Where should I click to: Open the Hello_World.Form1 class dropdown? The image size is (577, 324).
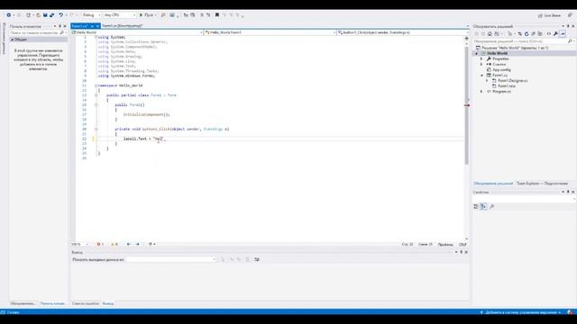270,32
